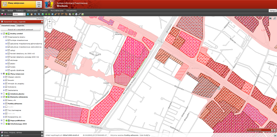Click the Plany miejscowe layer name
Image resolution: width=277 pixels, height=137 pixels.
(17, 74)
